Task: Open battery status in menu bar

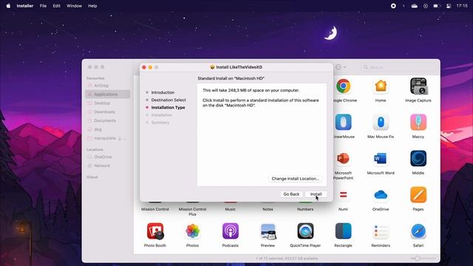Action: [x=437, y=6]
